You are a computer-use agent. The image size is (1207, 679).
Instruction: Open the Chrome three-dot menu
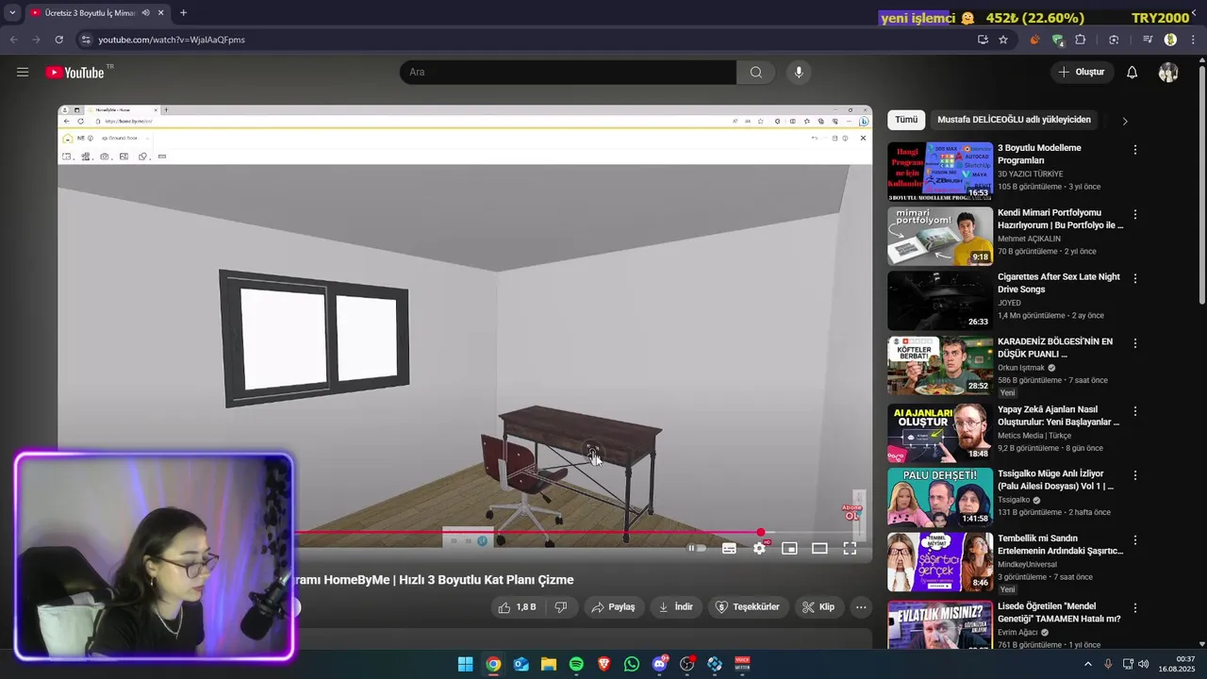tap(1192, 40)
